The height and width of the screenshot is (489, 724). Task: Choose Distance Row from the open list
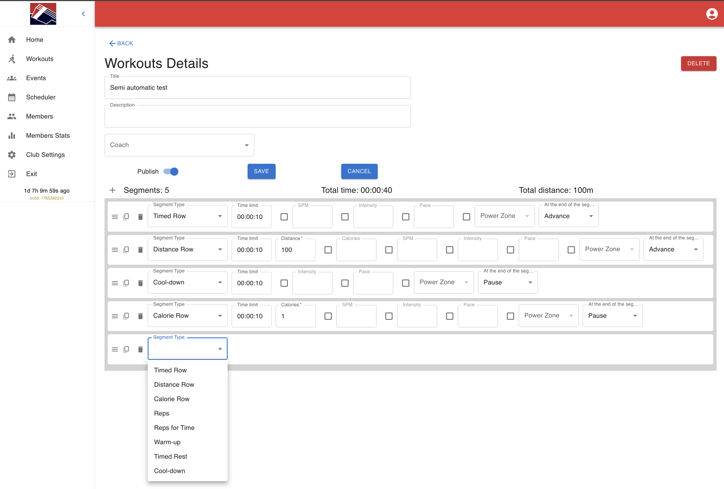pyautogui.click(x=188, y=385)
